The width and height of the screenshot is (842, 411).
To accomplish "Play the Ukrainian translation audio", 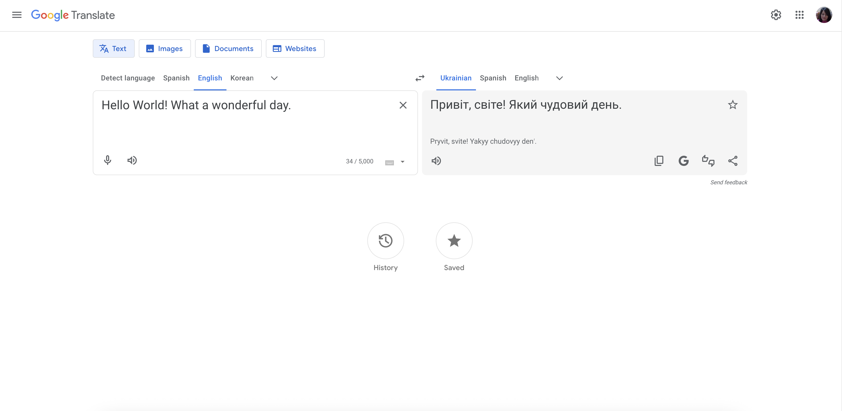I will (x=436, y=161).
